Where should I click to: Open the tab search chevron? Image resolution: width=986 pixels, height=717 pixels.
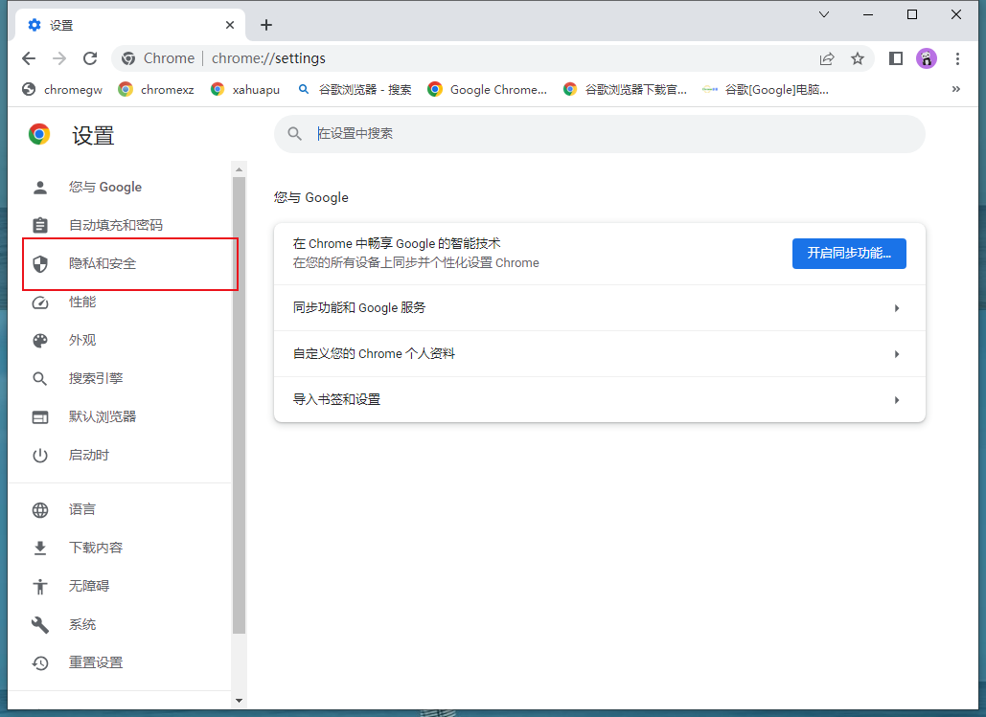824,13
